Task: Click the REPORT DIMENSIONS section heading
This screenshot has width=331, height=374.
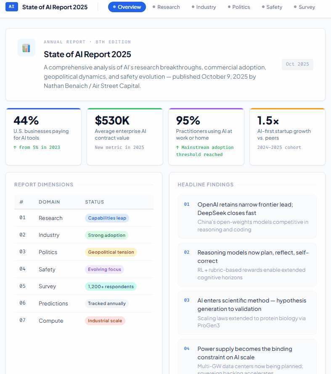Action: tap(44, 185)
